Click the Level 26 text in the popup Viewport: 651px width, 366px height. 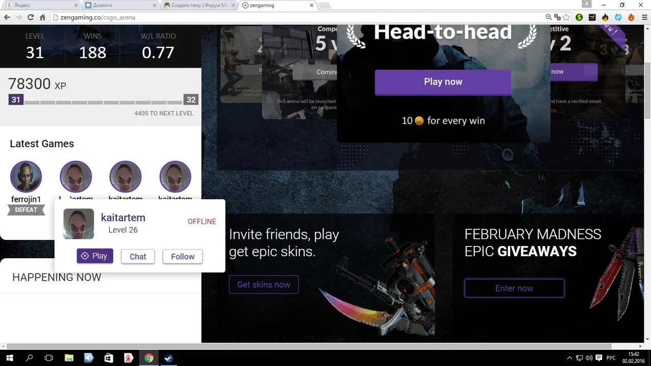123,230
